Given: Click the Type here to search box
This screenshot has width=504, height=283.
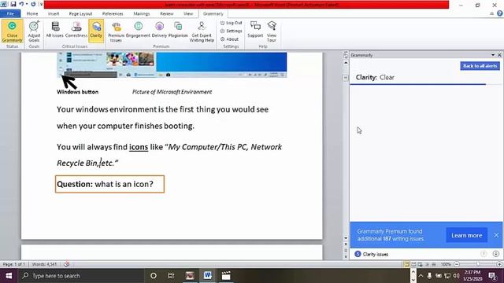Looking at the screenshot, I should (x=81, y=276).
